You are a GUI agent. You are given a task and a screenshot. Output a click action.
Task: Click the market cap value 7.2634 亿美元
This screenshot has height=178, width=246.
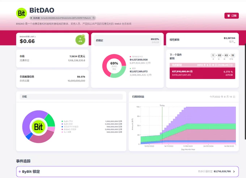(77, 56)
